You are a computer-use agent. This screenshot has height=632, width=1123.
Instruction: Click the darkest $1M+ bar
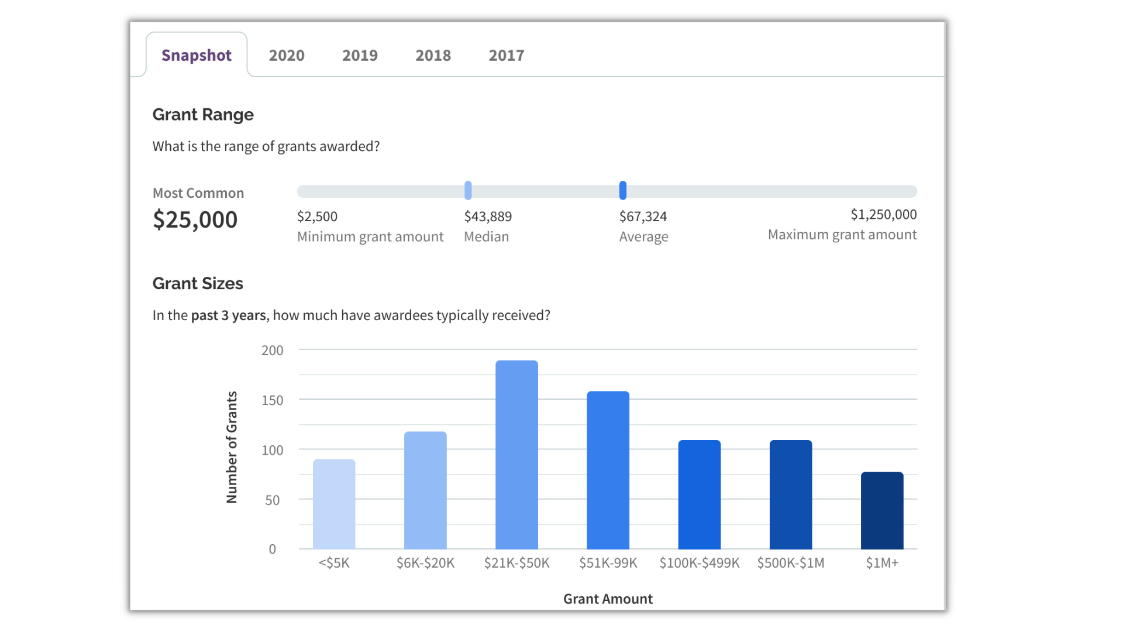(881, 510)
